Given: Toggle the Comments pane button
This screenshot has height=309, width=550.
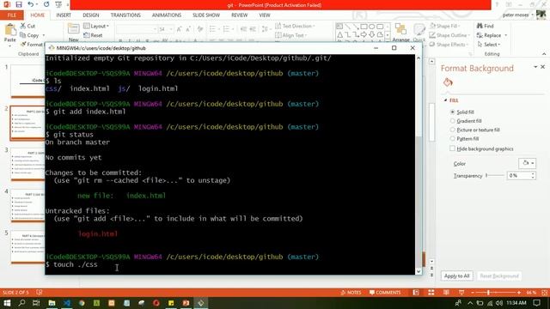Looking at the screenshot, I should coord(385,293).
